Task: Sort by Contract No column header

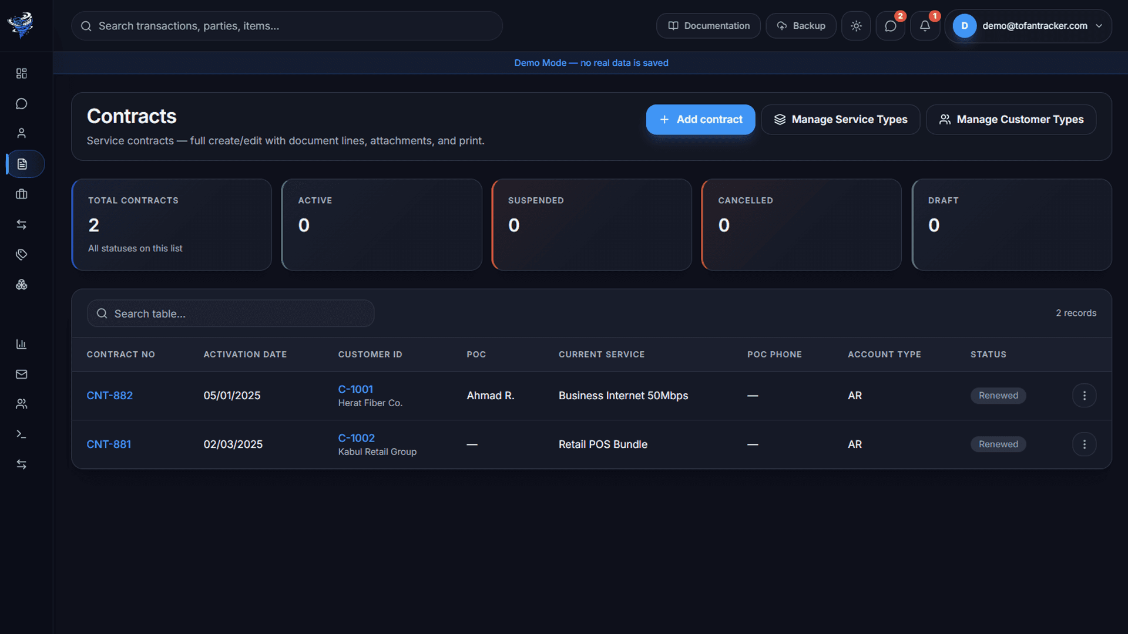Action: 121,355
